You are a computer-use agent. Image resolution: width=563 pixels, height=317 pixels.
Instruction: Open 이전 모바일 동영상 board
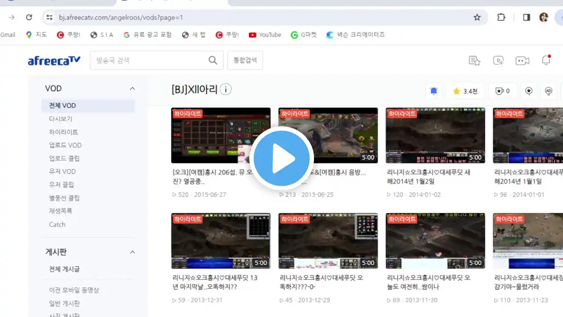(x=74, y=290)
